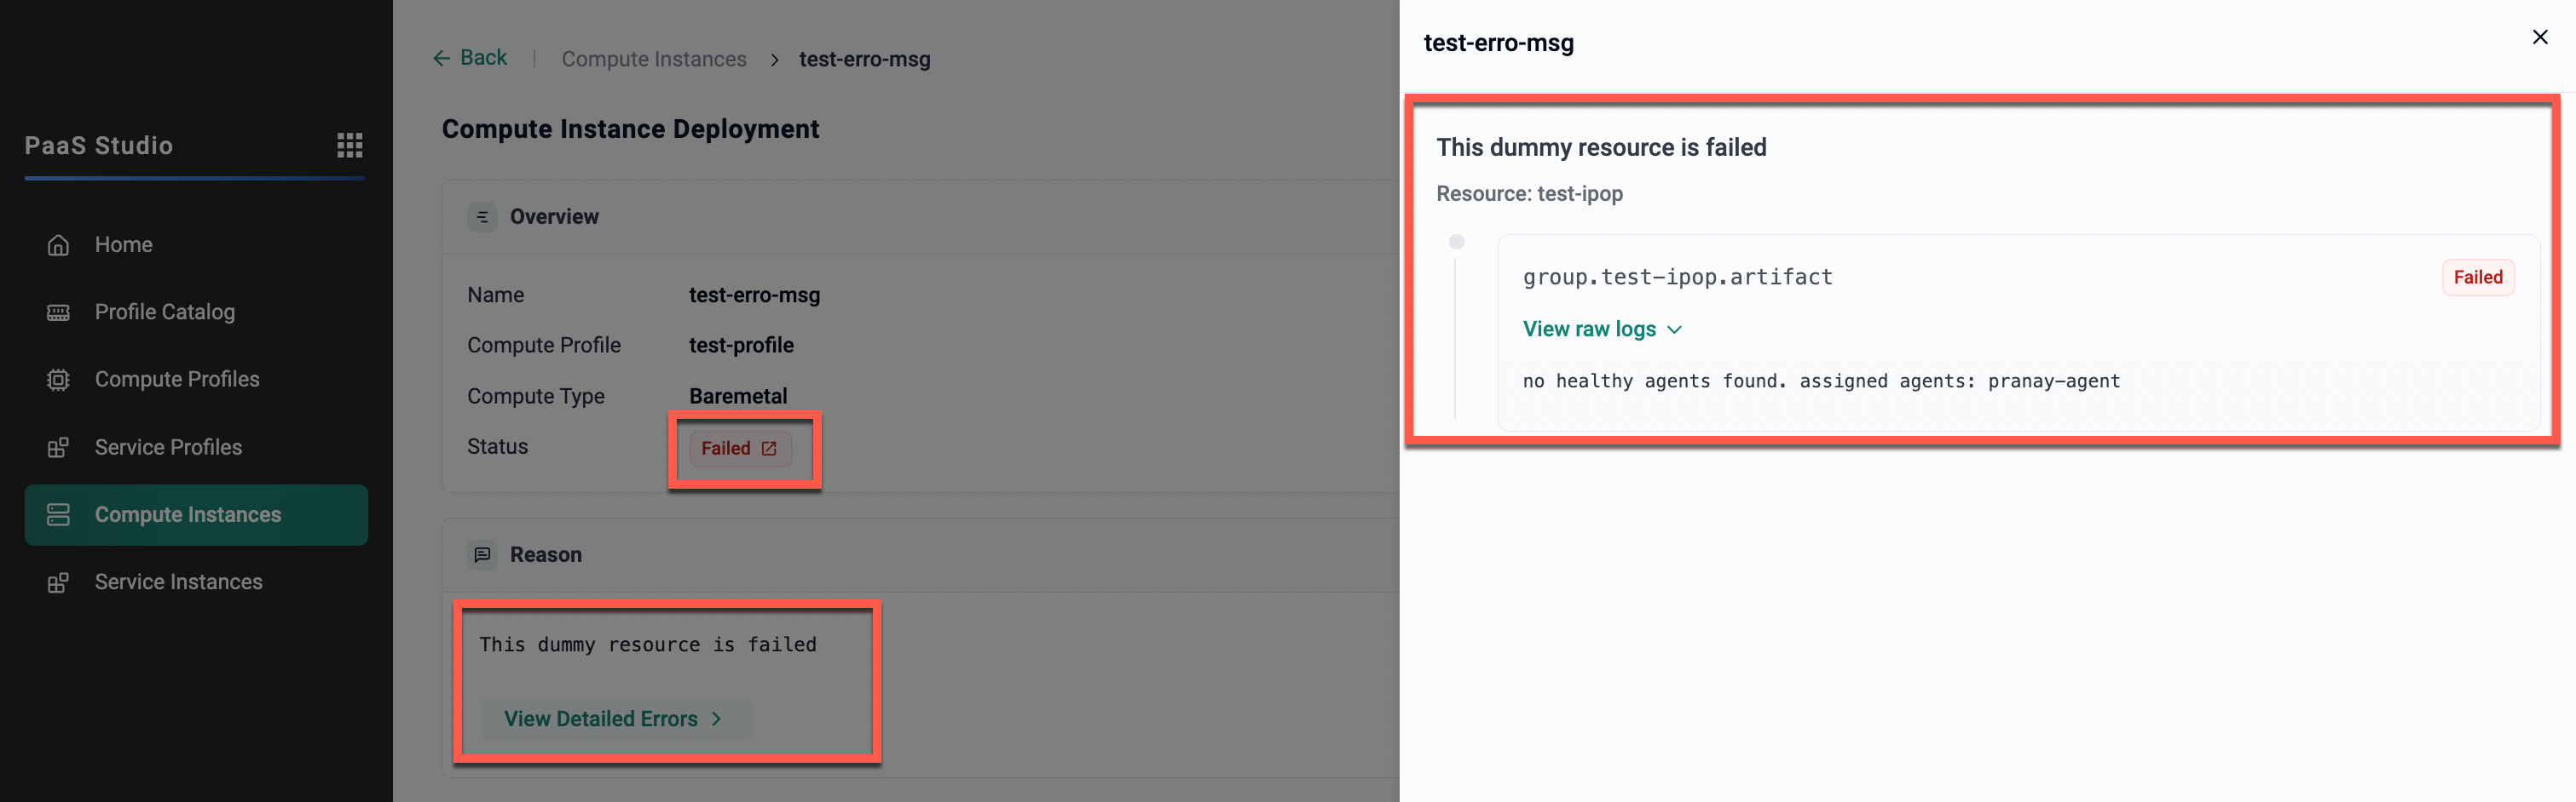
Task: Select Service Instances menu item
Action: click(178, 582)
